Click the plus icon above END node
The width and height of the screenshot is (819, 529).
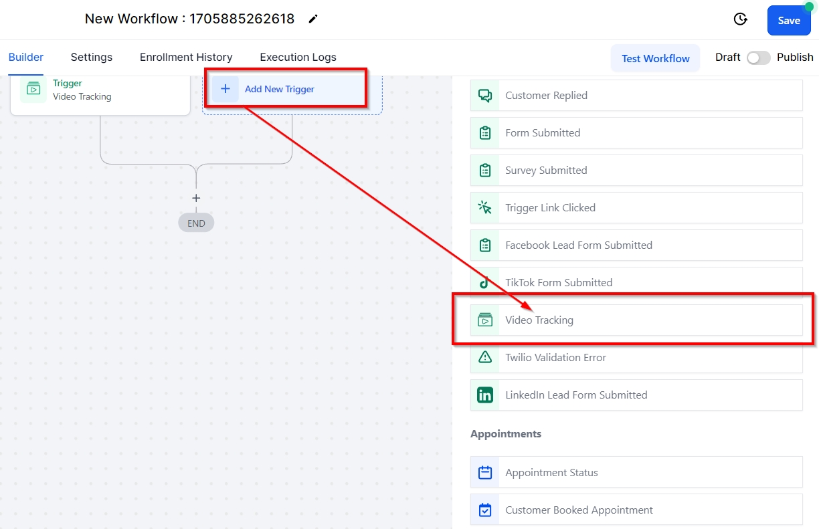tap(196, 198)
